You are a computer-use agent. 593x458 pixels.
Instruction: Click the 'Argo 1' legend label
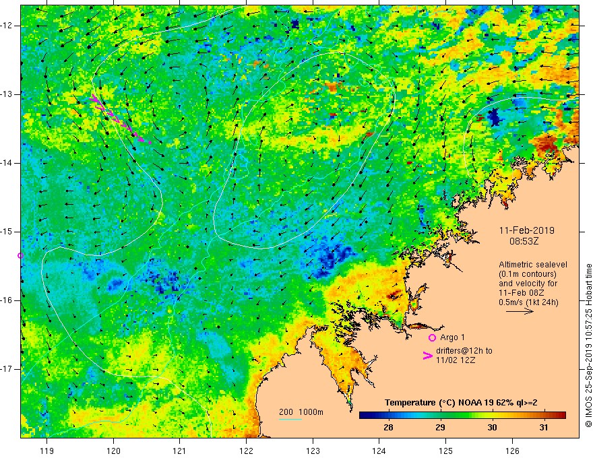[453, 337]
